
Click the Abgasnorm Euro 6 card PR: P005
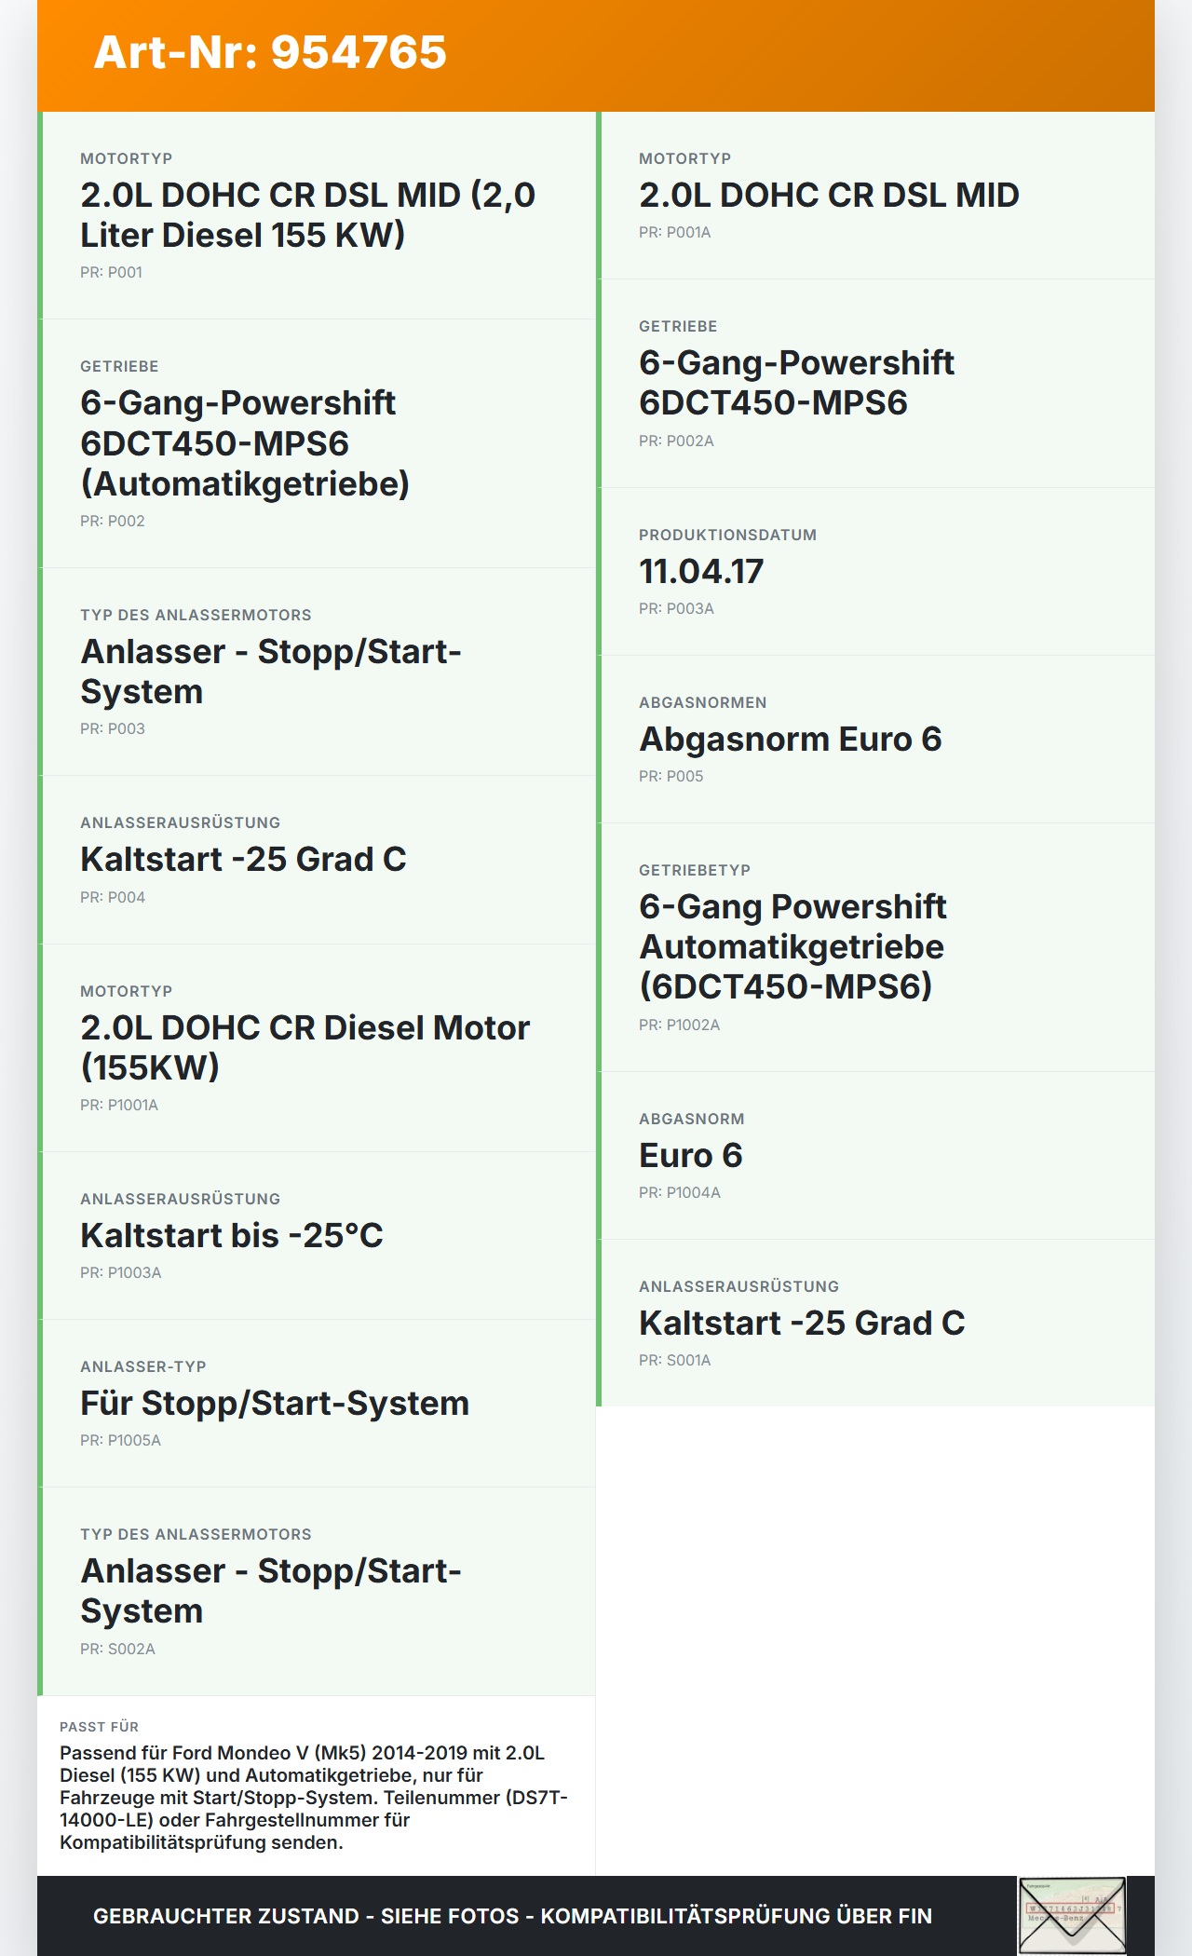[875, 740]
